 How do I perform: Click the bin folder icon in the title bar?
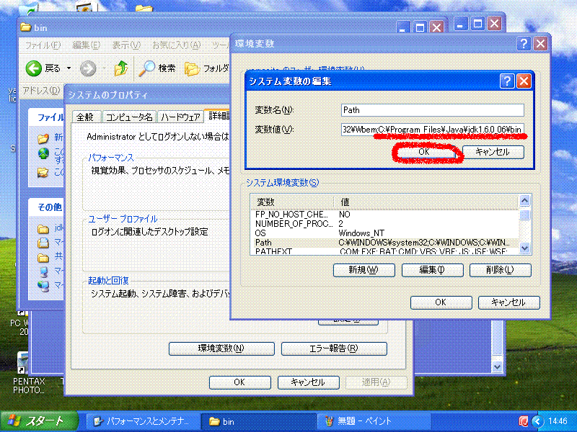click(25, 27)
